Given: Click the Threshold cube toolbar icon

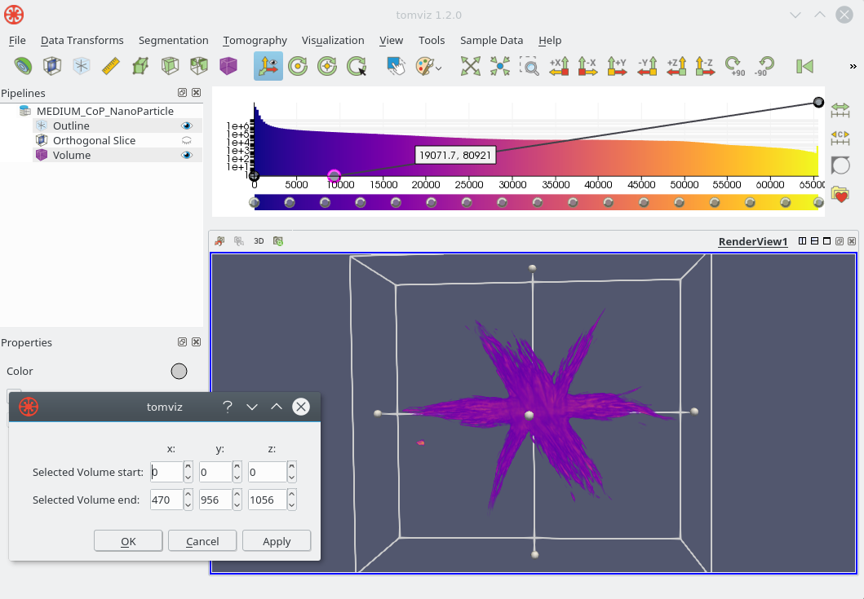Looking at the screenshot, I should click(x=170, y=66).
